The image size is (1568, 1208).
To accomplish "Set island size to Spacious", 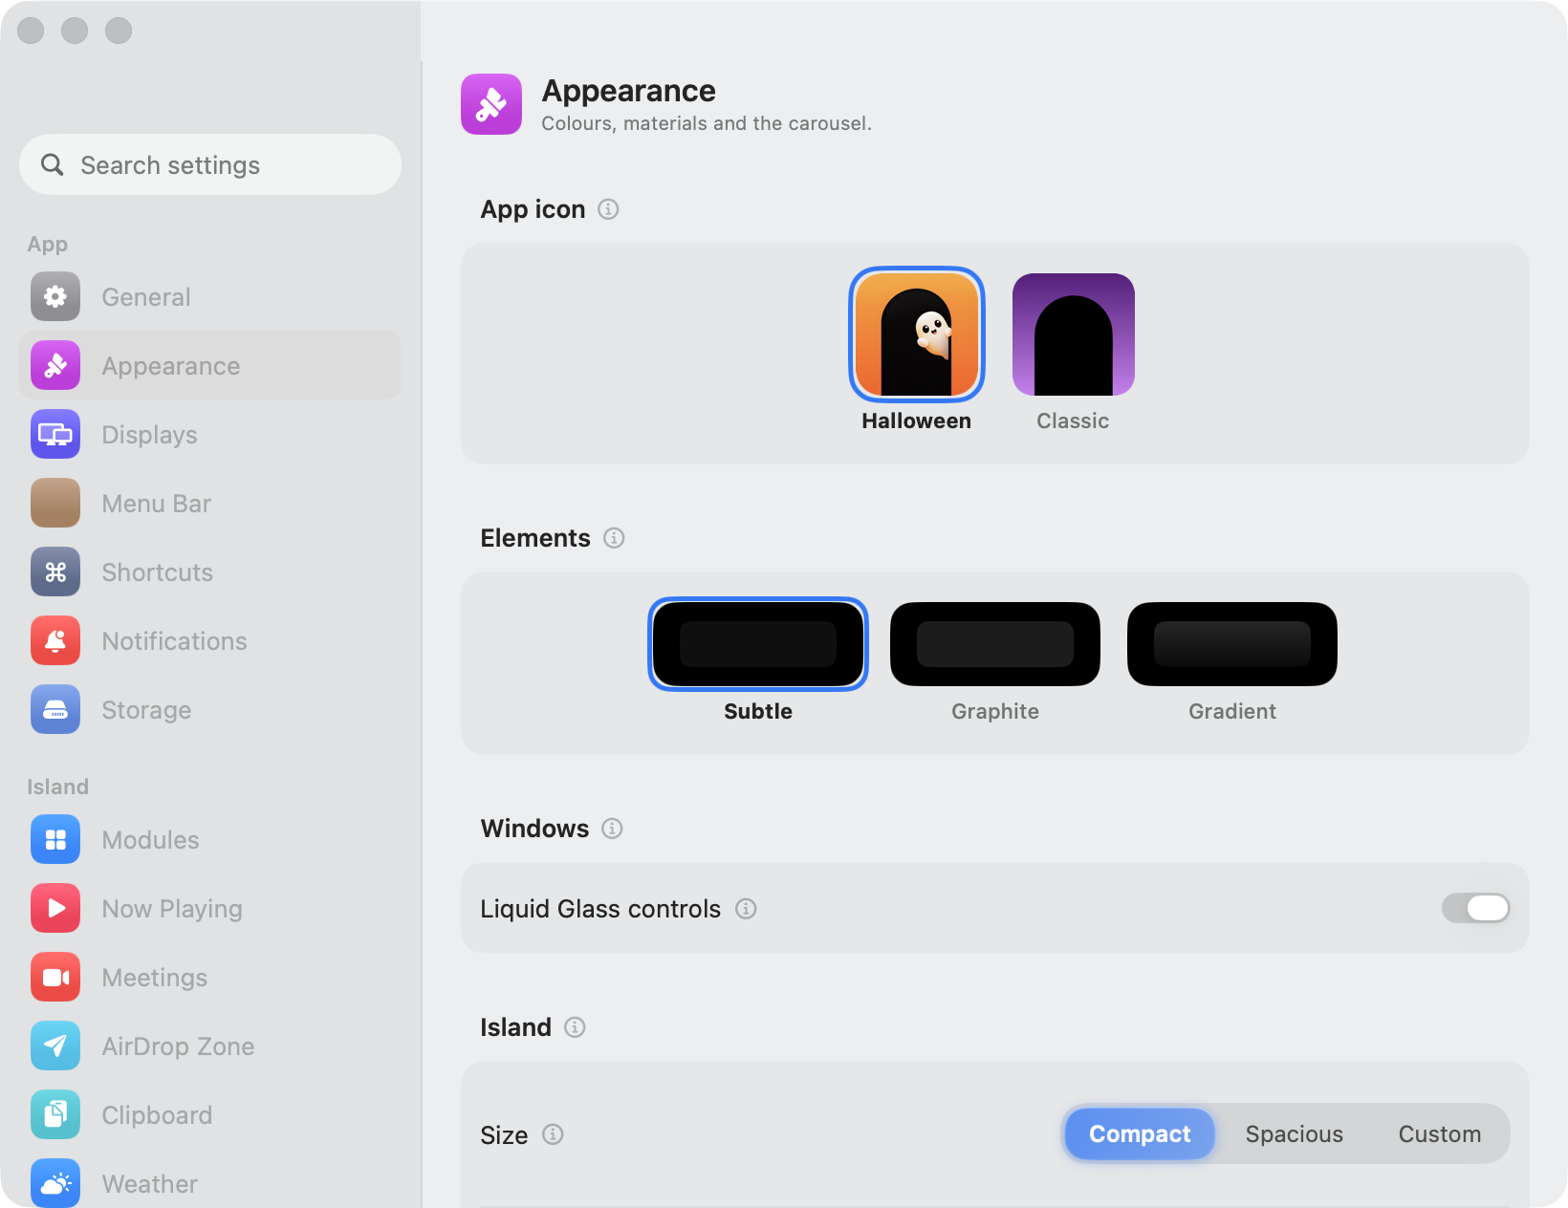I will 1295,1134.
